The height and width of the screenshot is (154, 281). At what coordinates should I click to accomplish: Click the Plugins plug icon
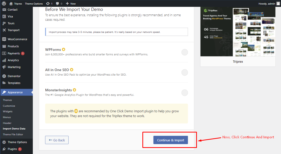coord(4,149)
